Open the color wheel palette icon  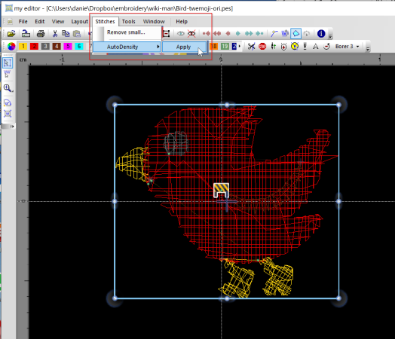(11, 46)
